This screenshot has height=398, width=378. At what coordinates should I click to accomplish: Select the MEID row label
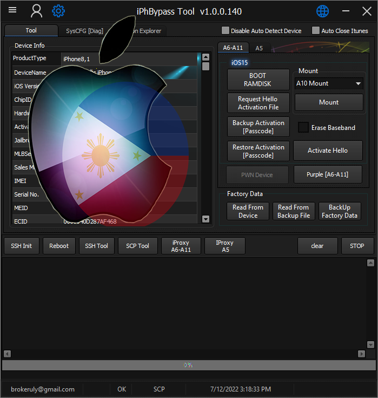click(x=21, y=208)
